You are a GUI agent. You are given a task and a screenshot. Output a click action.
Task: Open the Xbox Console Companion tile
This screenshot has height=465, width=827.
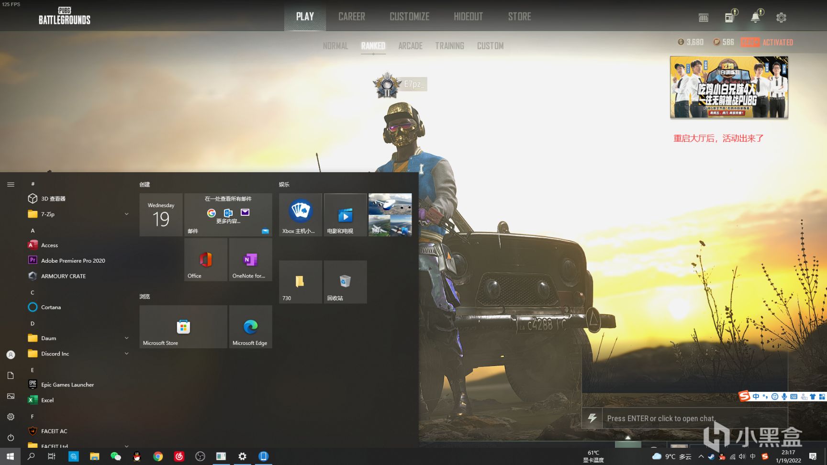301,215
